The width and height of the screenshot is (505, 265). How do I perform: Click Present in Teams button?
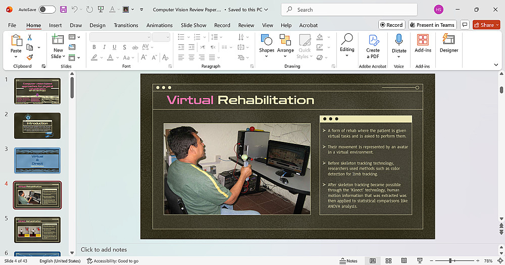(x=433, y=25)
